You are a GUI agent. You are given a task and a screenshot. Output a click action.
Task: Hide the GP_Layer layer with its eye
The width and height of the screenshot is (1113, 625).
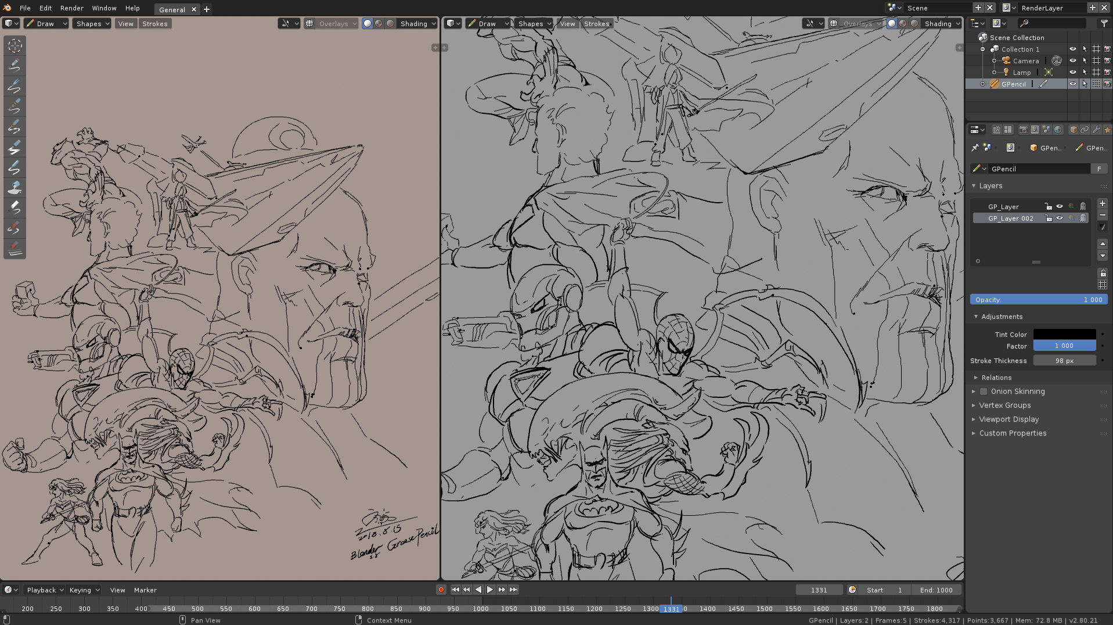tap(1060, 206)
